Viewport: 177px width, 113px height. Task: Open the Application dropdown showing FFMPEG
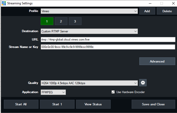click(x=53, y=92)
